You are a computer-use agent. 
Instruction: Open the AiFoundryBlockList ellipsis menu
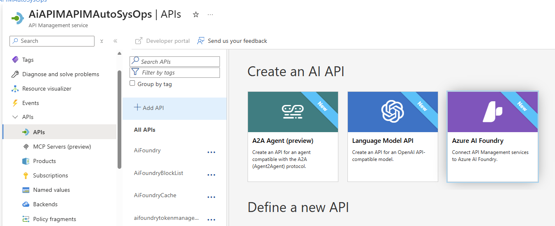click(x=211, y=175)
